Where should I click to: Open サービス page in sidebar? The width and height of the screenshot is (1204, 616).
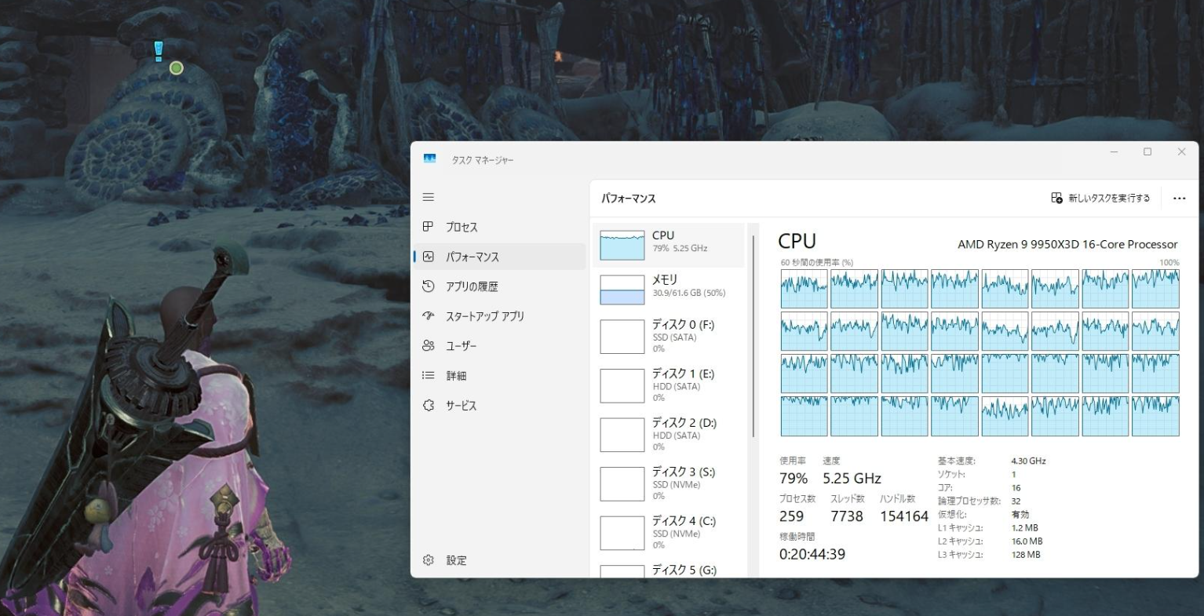(500, 405)
